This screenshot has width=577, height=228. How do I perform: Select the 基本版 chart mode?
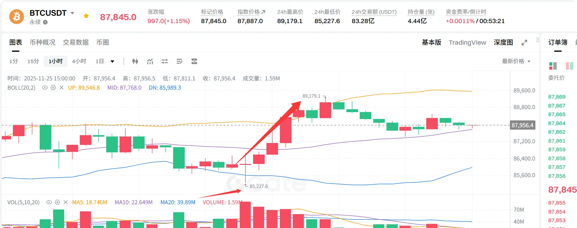click(431, 43)
